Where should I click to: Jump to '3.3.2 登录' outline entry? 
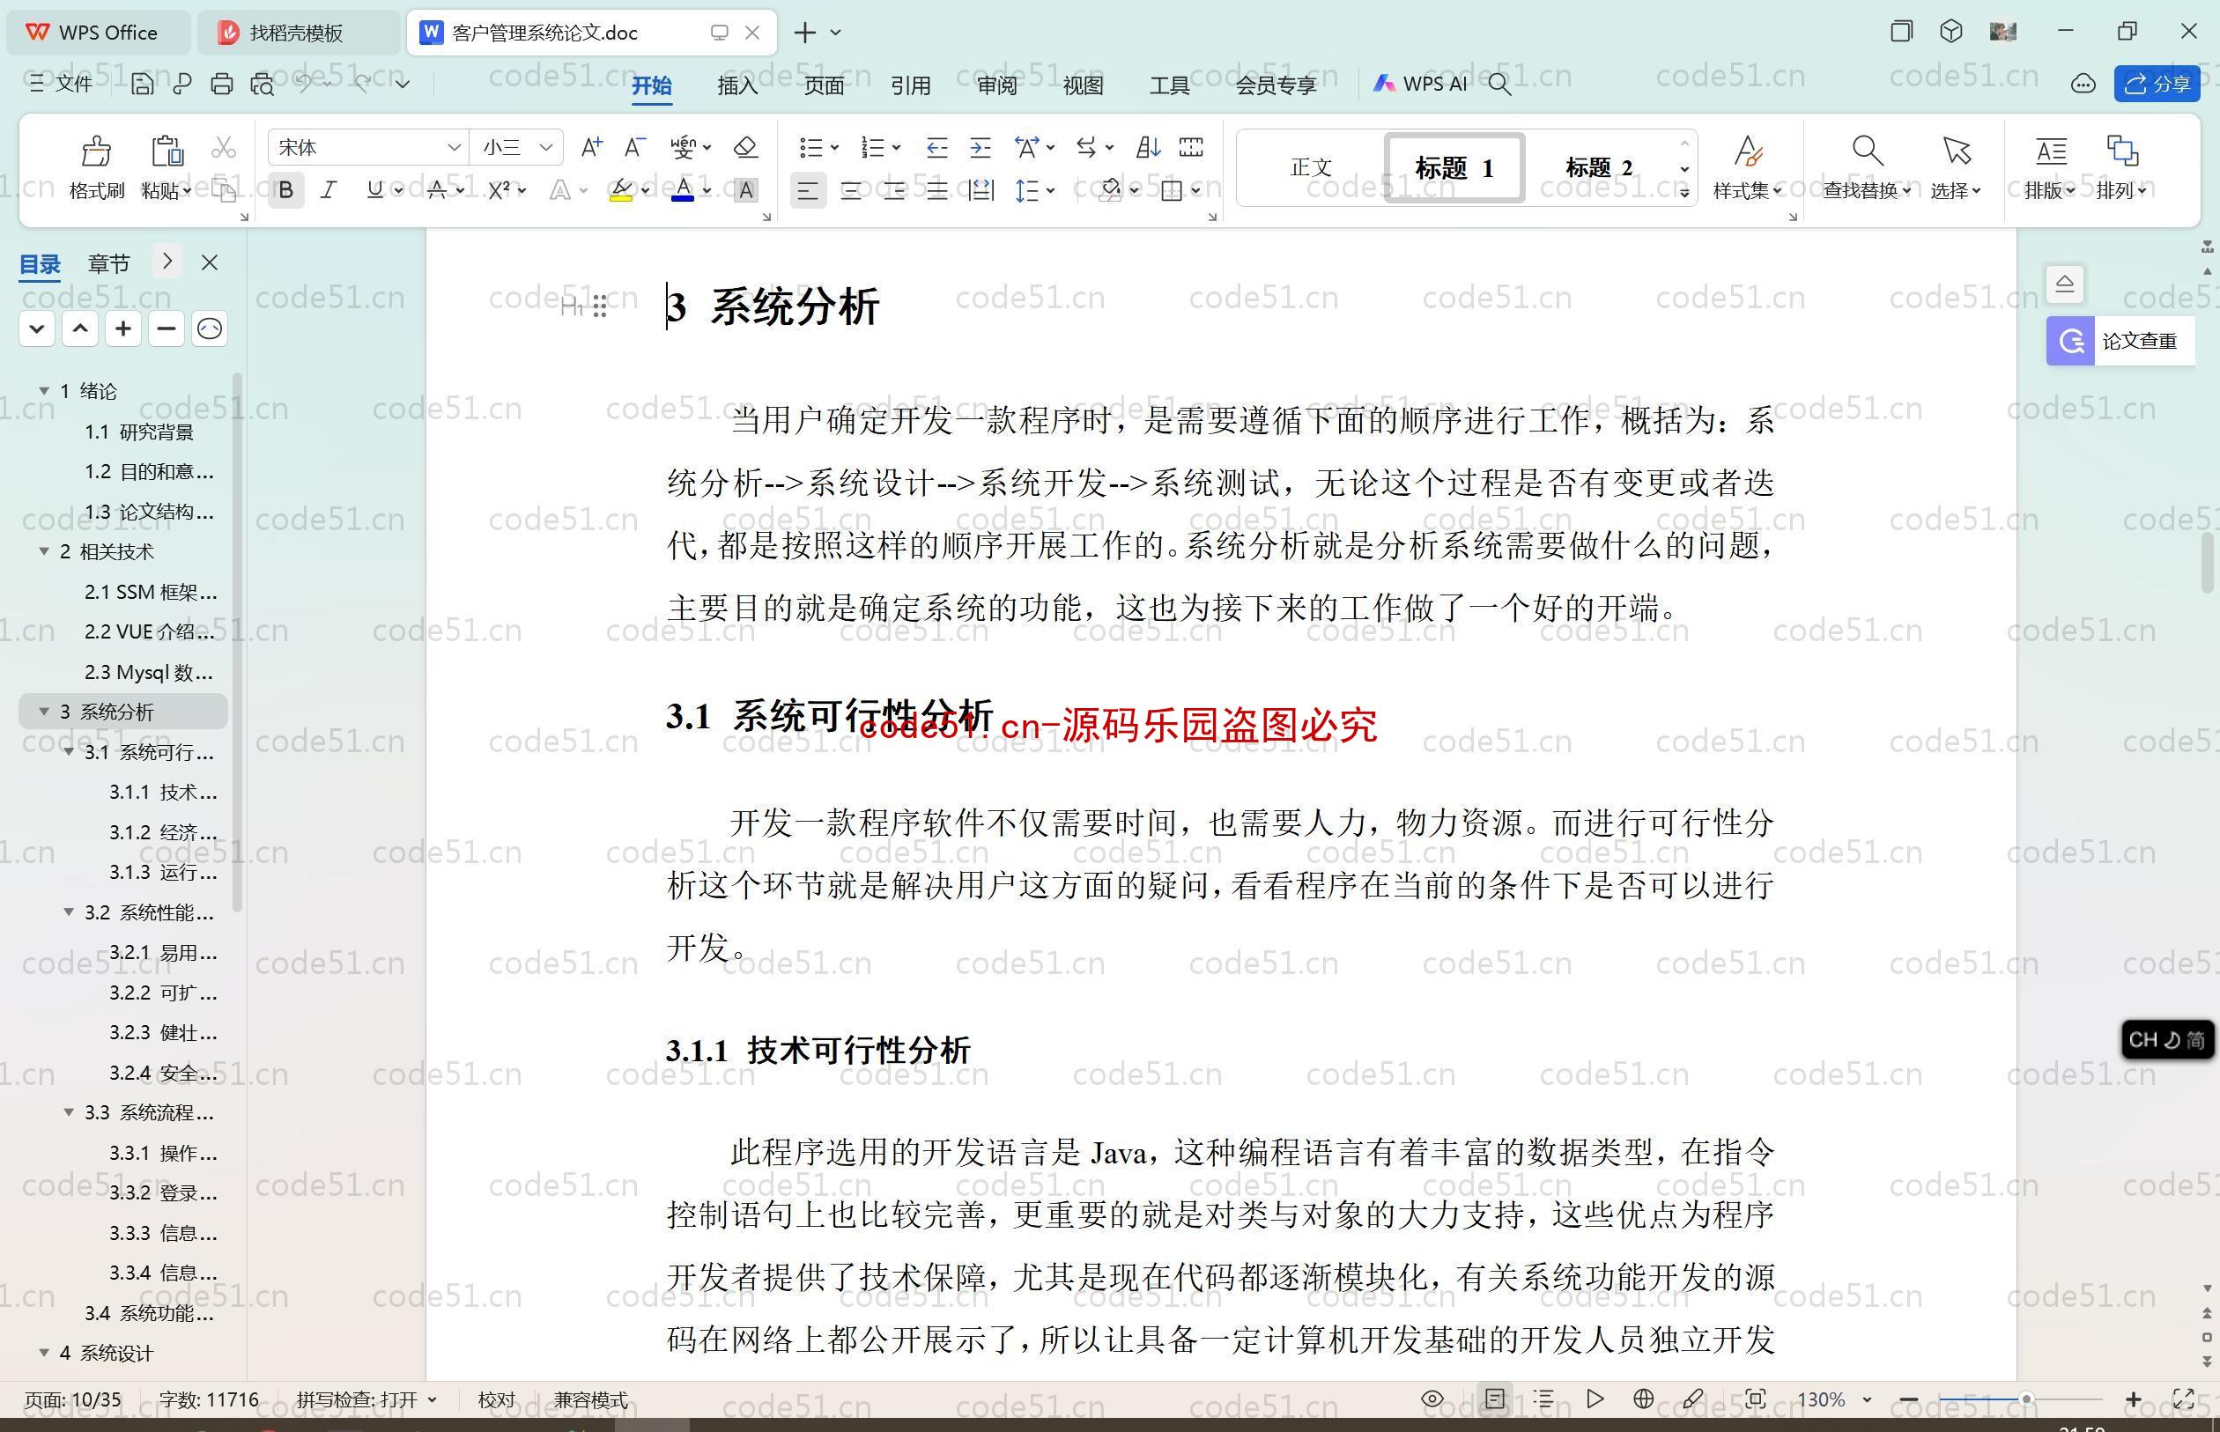pyautogui.click(x=163, y=1193)
